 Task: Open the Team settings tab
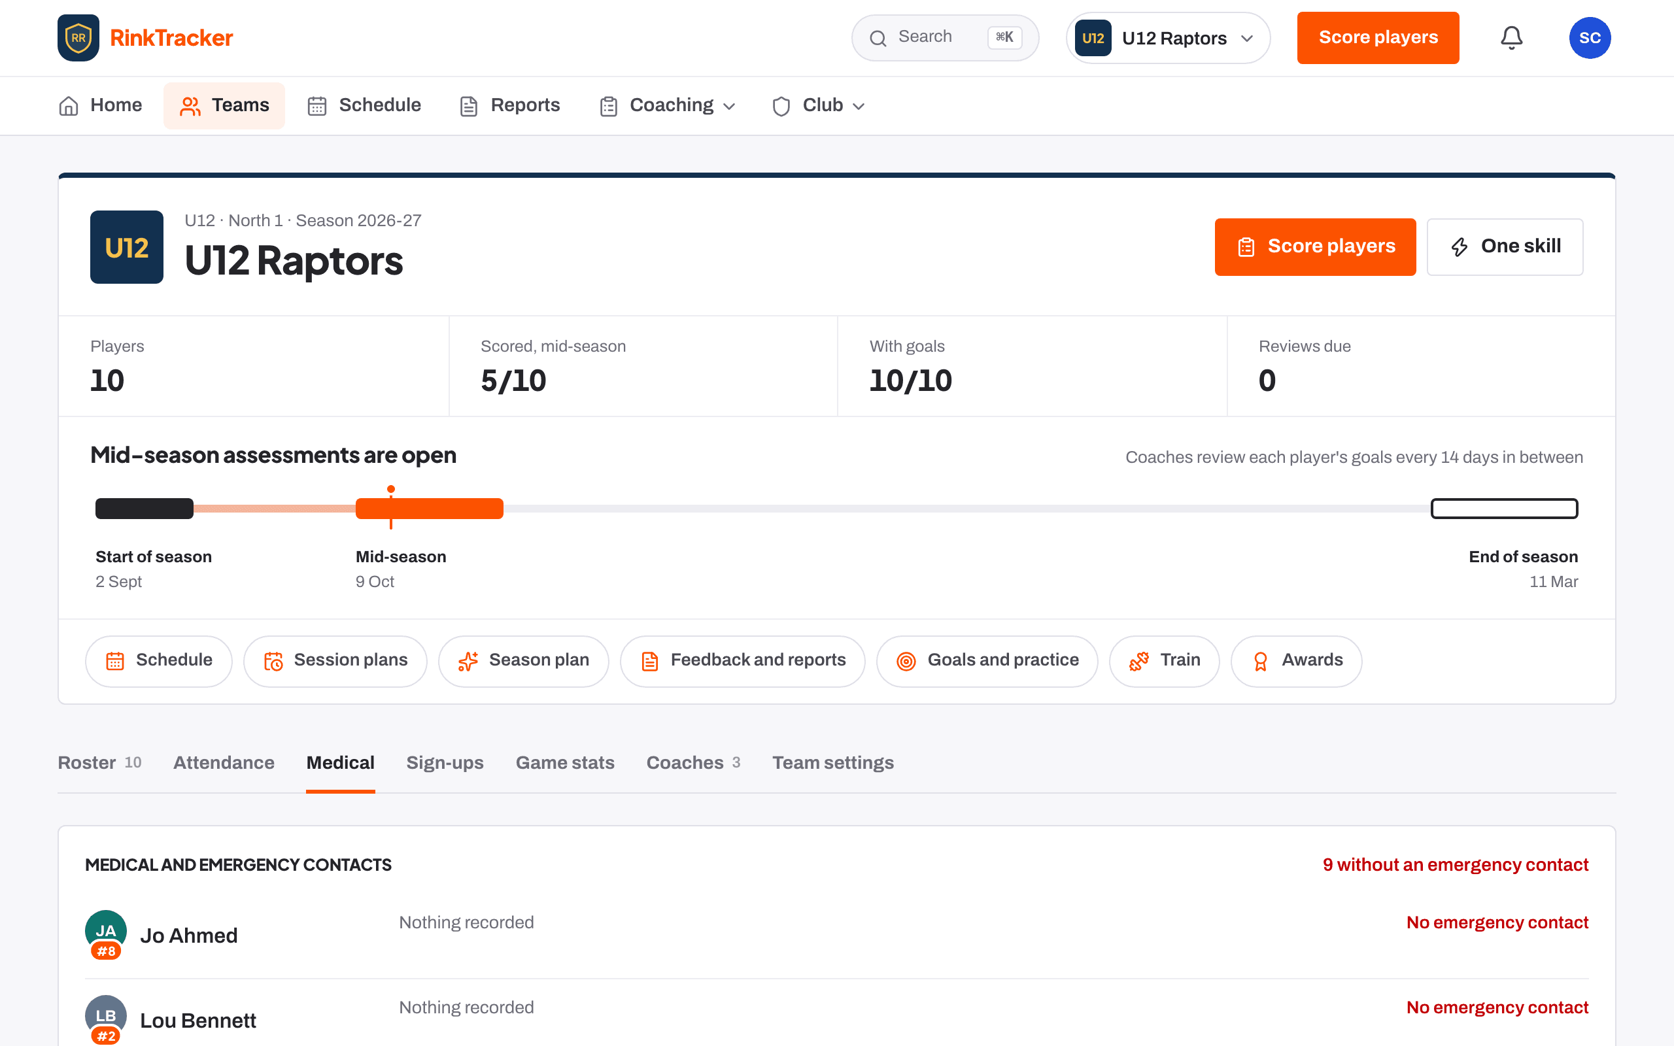point(833,762)
